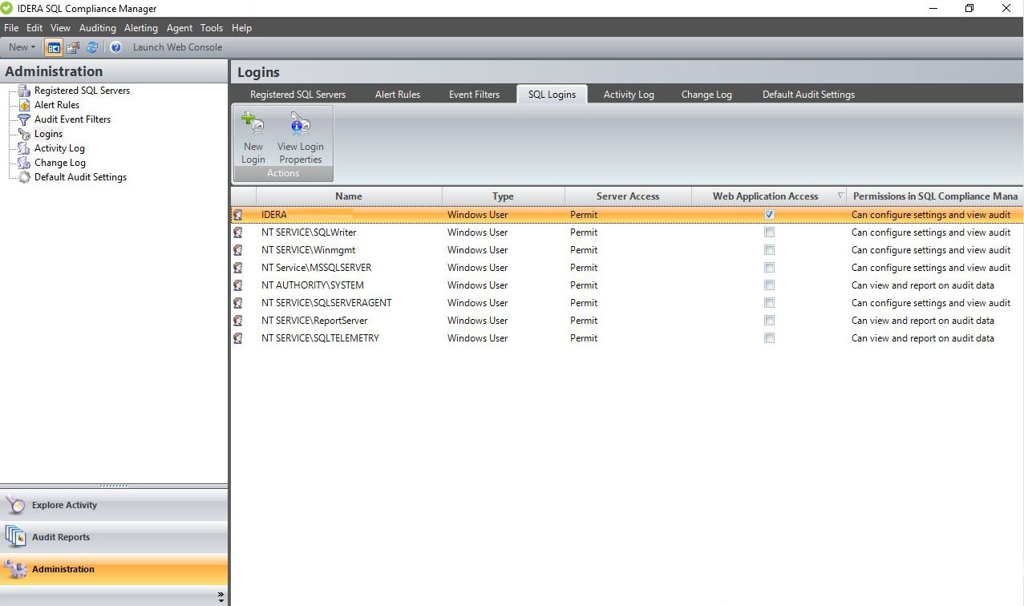Open the Web Application Access column filter arrow
The height and width of the screenshot is (606, 1024).
pos(840,196)
